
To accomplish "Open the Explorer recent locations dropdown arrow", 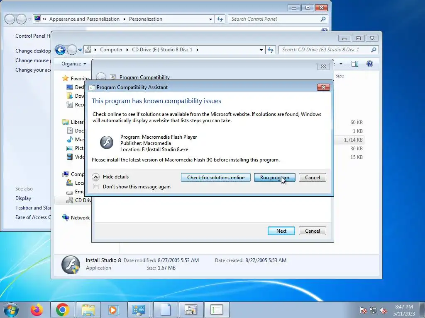I will point(80,50).
